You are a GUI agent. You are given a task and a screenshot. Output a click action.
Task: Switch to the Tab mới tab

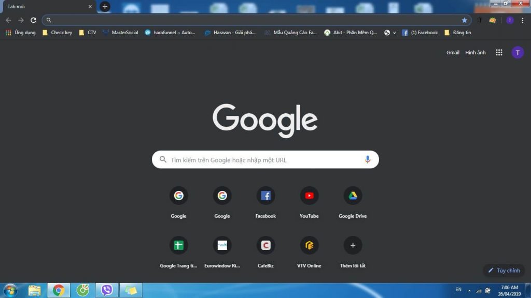(47, 6)
